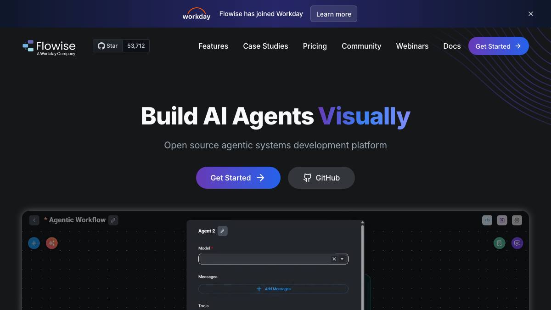
Task: Click Get Started in the navbar
Action: [499, 46]
